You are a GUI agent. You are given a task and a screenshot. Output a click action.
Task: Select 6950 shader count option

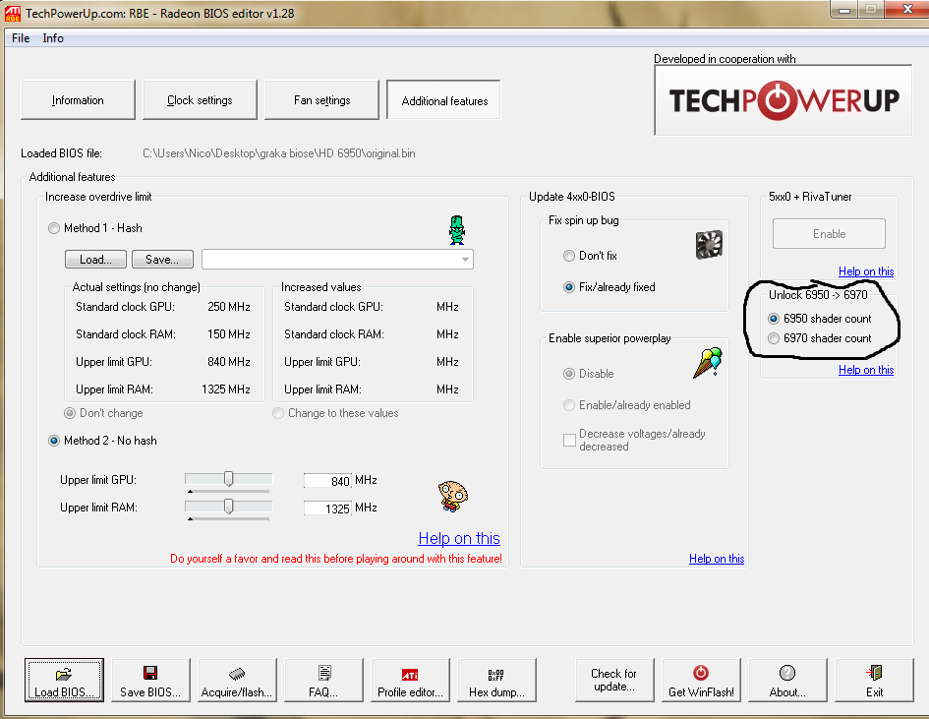click(773, 319)
